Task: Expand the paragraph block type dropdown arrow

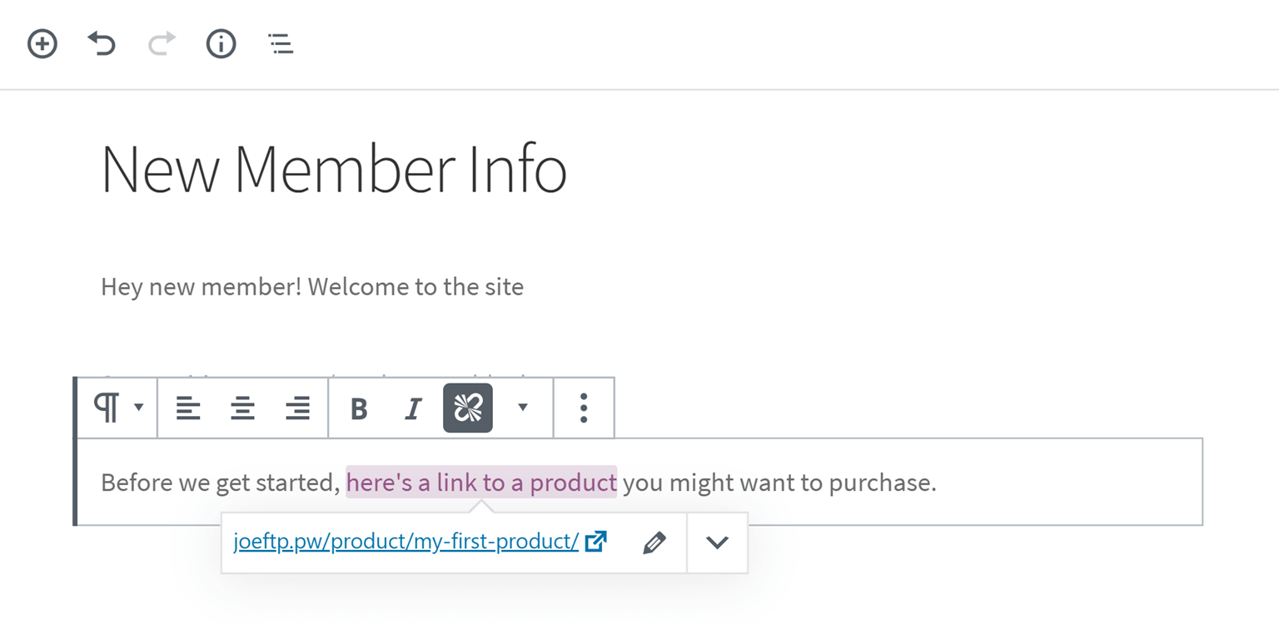Action: coord(139,407)
